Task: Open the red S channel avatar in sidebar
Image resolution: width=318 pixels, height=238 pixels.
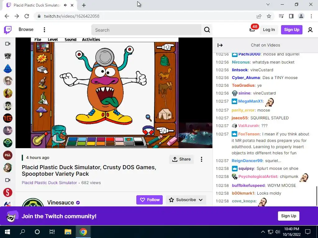Action: click(8, 192)
